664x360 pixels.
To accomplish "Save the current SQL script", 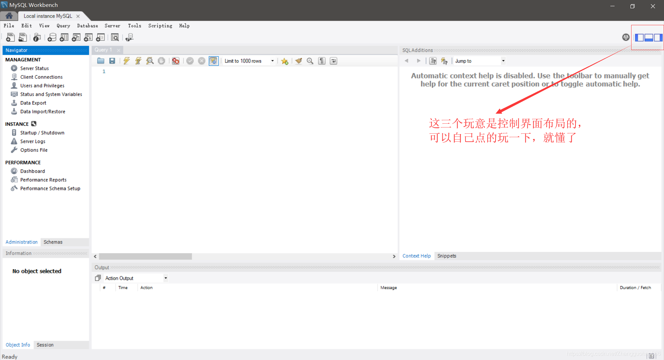I will coord(112,61).
